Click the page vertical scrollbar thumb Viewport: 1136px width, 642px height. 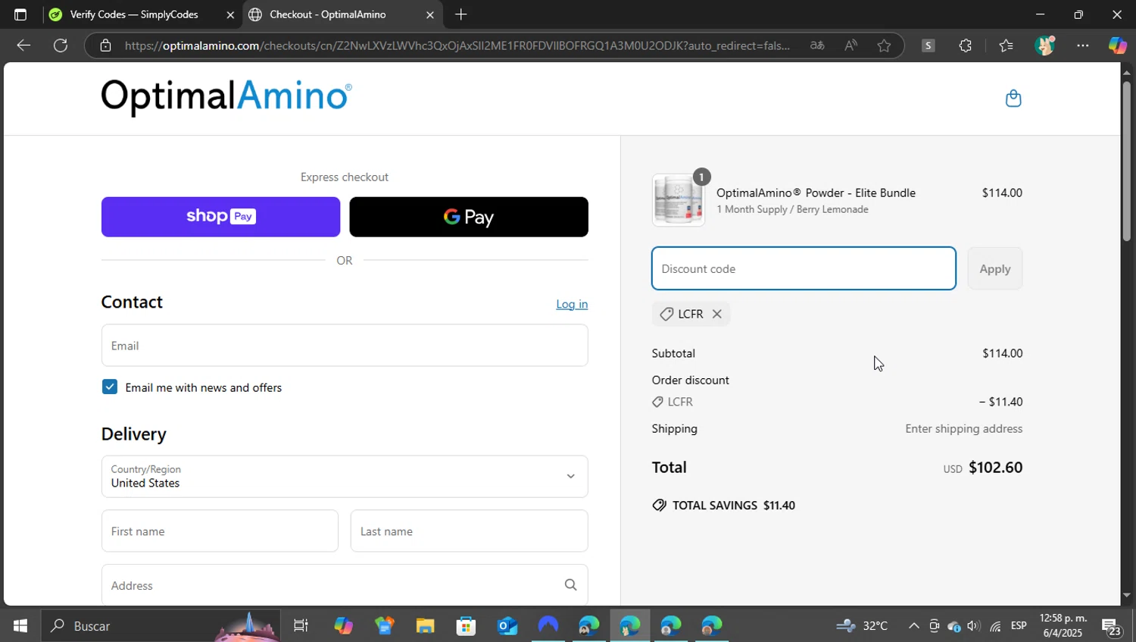point(1126,161)
